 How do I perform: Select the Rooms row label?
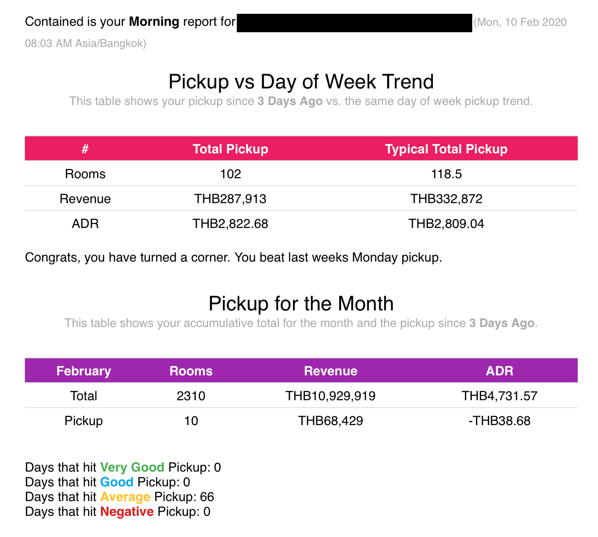pos(85,174)
